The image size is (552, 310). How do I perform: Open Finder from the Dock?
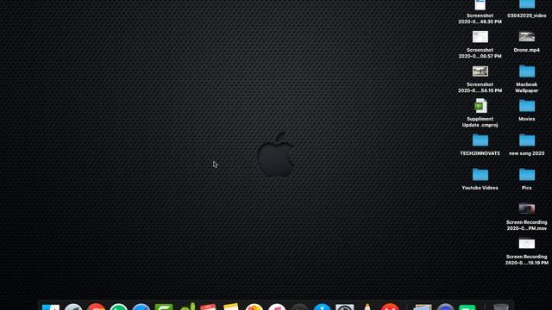click(51, 307)
